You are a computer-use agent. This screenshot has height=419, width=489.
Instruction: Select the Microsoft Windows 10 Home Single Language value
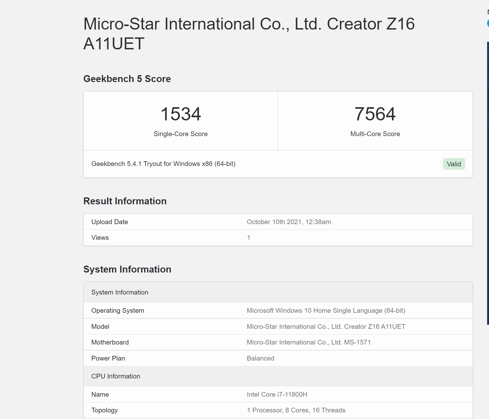click(326, 311)
